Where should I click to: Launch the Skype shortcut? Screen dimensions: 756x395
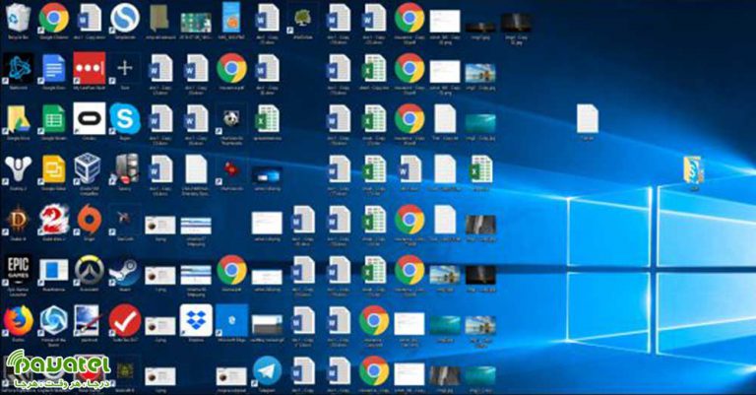click(125, 119)
